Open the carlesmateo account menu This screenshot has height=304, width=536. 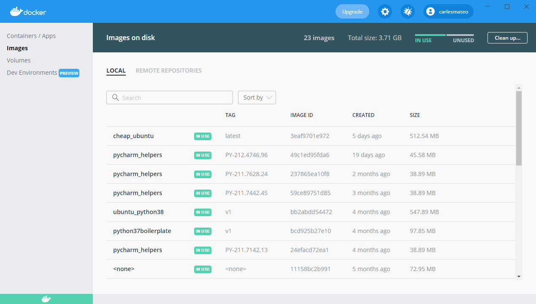click(448, 11)
